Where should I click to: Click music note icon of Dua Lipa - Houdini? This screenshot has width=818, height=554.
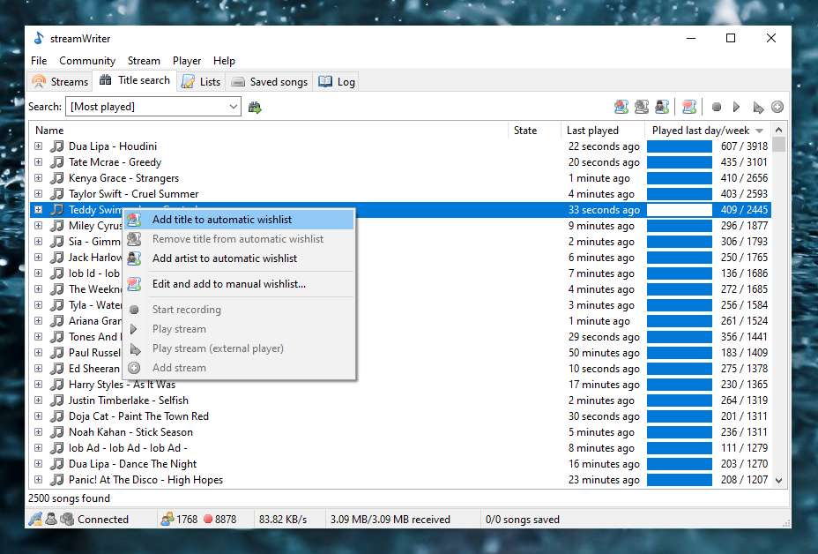[x=57, y=146]
